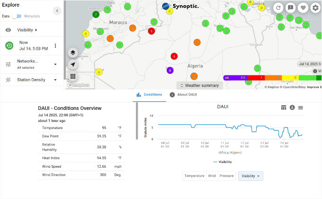This screenshot has width=322, height=199.
Task: Toggle the Data/Metadata switch
Action: click(x=18, y=16)
